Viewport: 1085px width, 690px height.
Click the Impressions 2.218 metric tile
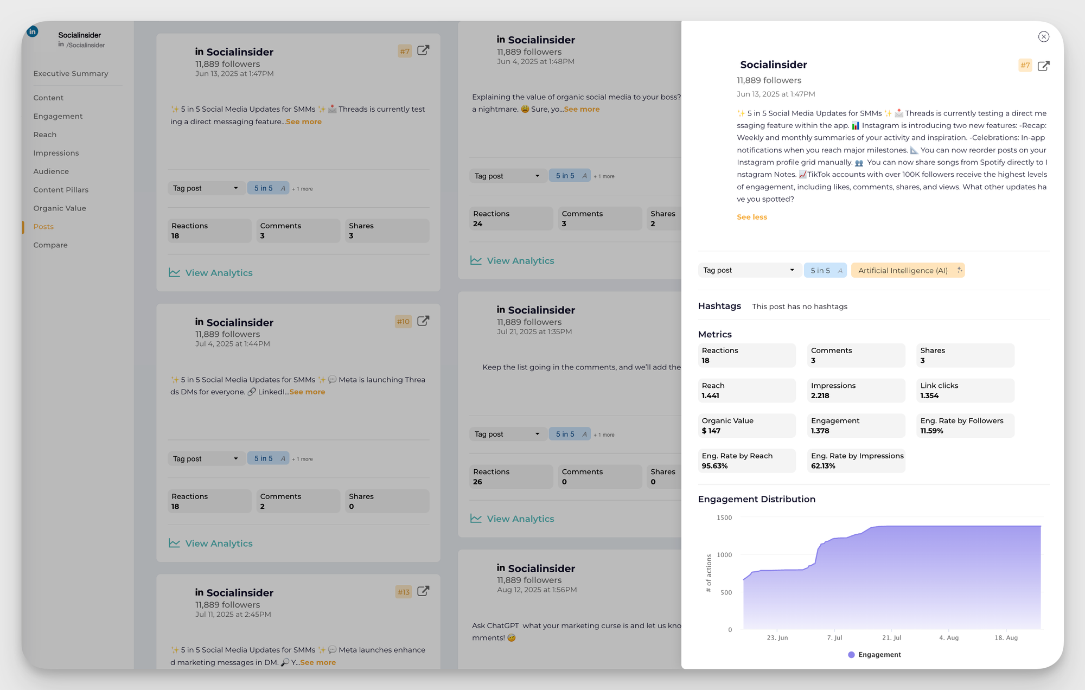point(856,391)
